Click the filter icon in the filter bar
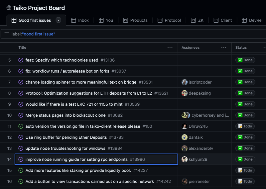266x189 pixels. (7, 34)
